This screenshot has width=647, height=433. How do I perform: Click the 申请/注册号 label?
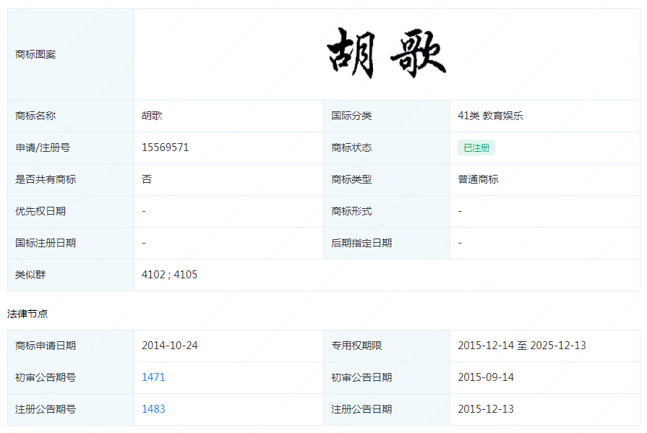tap(43, 147)
